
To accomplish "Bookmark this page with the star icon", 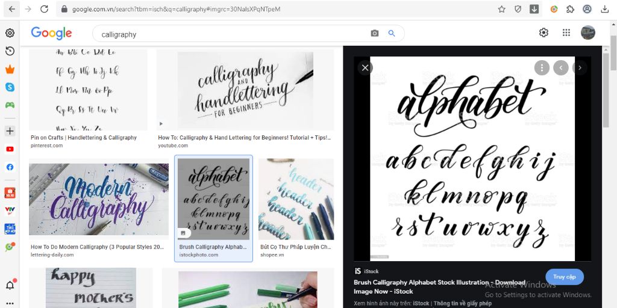I will click(x=501, y=9).
